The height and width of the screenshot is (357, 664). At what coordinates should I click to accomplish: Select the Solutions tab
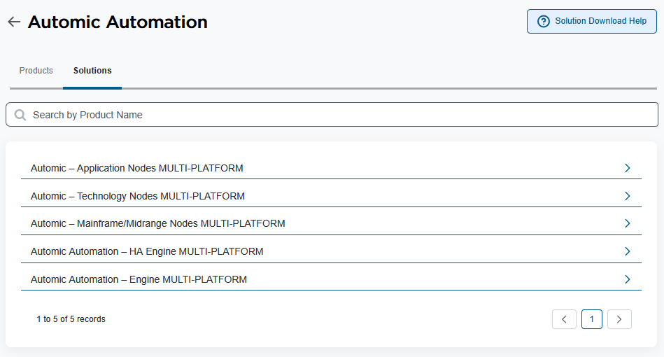click(92, 70)
